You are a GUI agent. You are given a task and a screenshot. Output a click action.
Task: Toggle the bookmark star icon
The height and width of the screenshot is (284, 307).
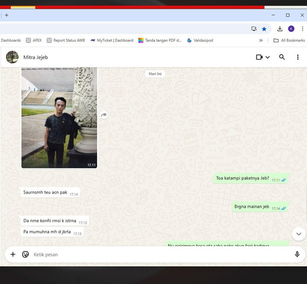coord(264,29)
